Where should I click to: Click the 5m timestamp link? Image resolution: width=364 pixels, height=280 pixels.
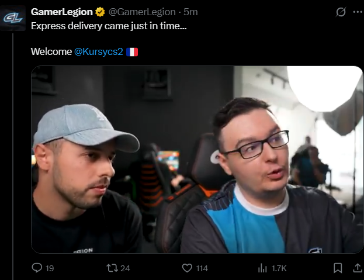click(190, 12)
